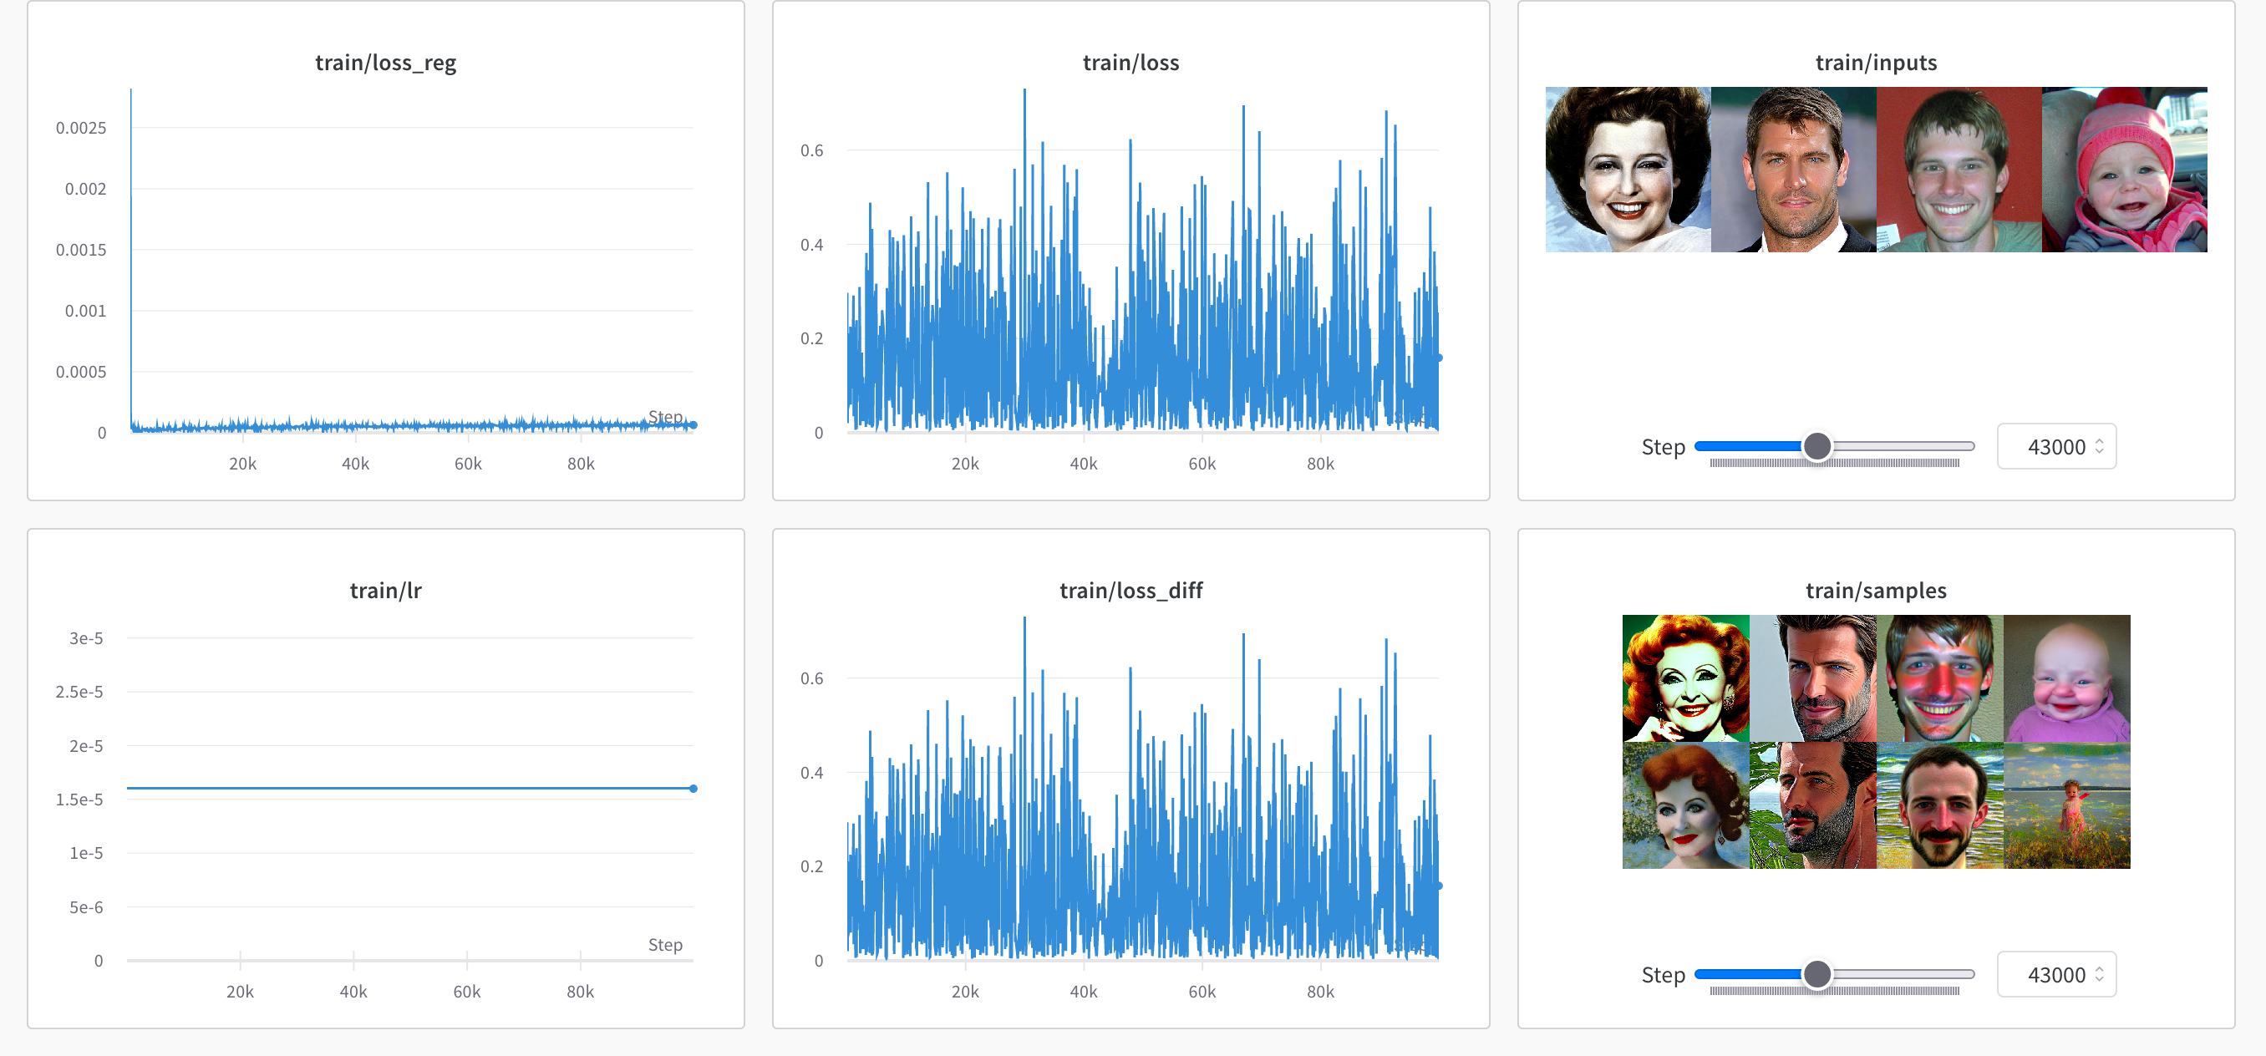Click the child in field sample image
This screenshot has height=1056, width=2266.
(2066, 805)
